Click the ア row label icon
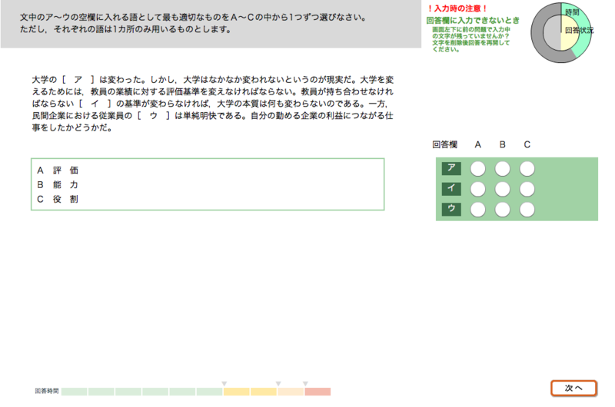The height and width of the screenshot is (407, 615). [450, 169]
